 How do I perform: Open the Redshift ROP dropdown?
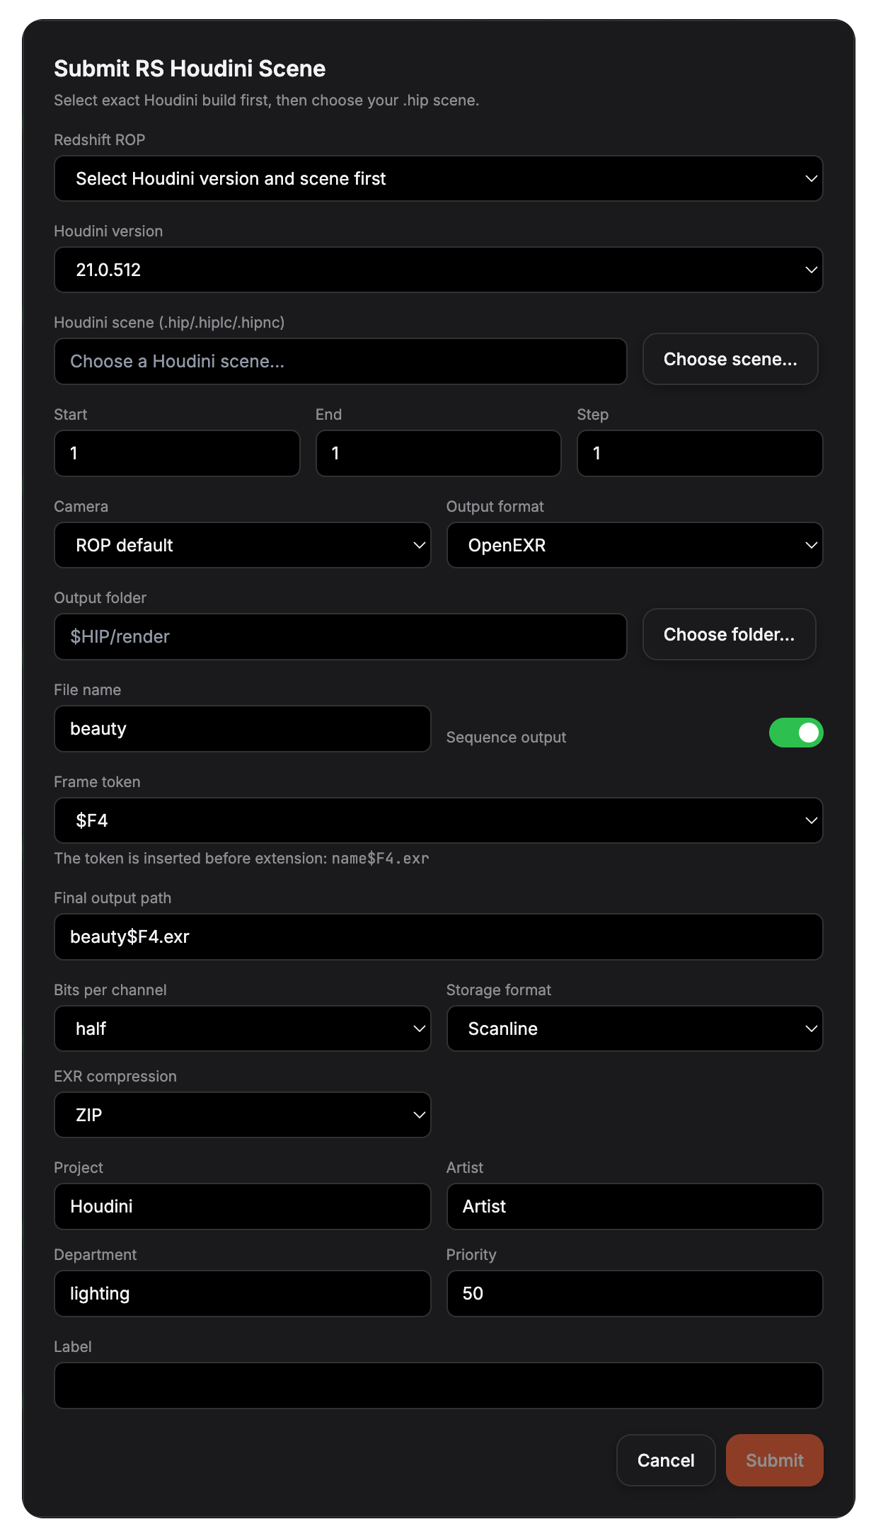click(438, 178)
